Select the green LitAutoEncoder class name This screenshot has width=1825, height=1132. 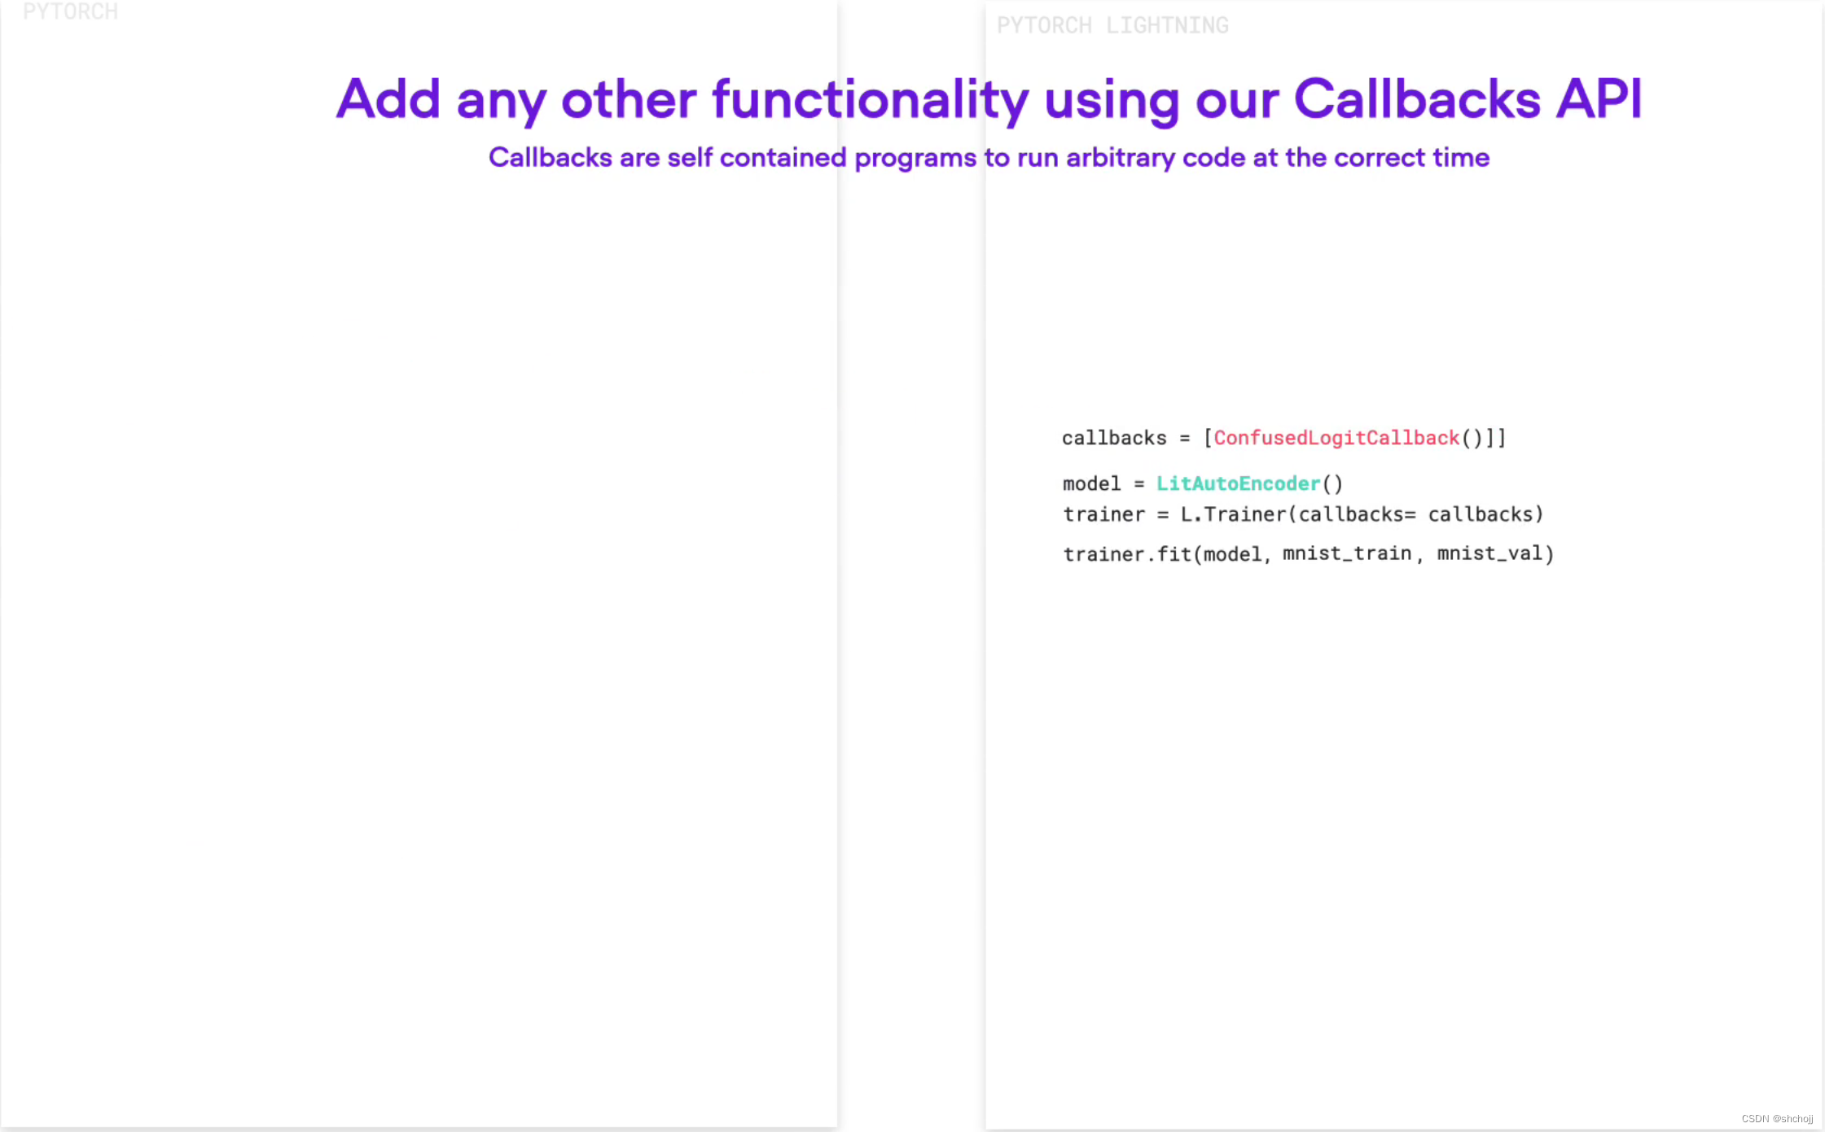click(1238, 483)
